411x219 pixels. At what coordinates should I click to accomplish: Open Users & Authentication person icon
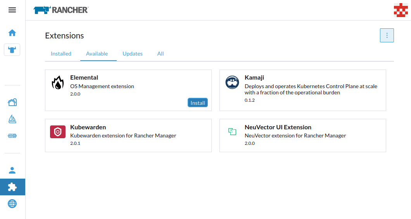[x=12, y=170]
